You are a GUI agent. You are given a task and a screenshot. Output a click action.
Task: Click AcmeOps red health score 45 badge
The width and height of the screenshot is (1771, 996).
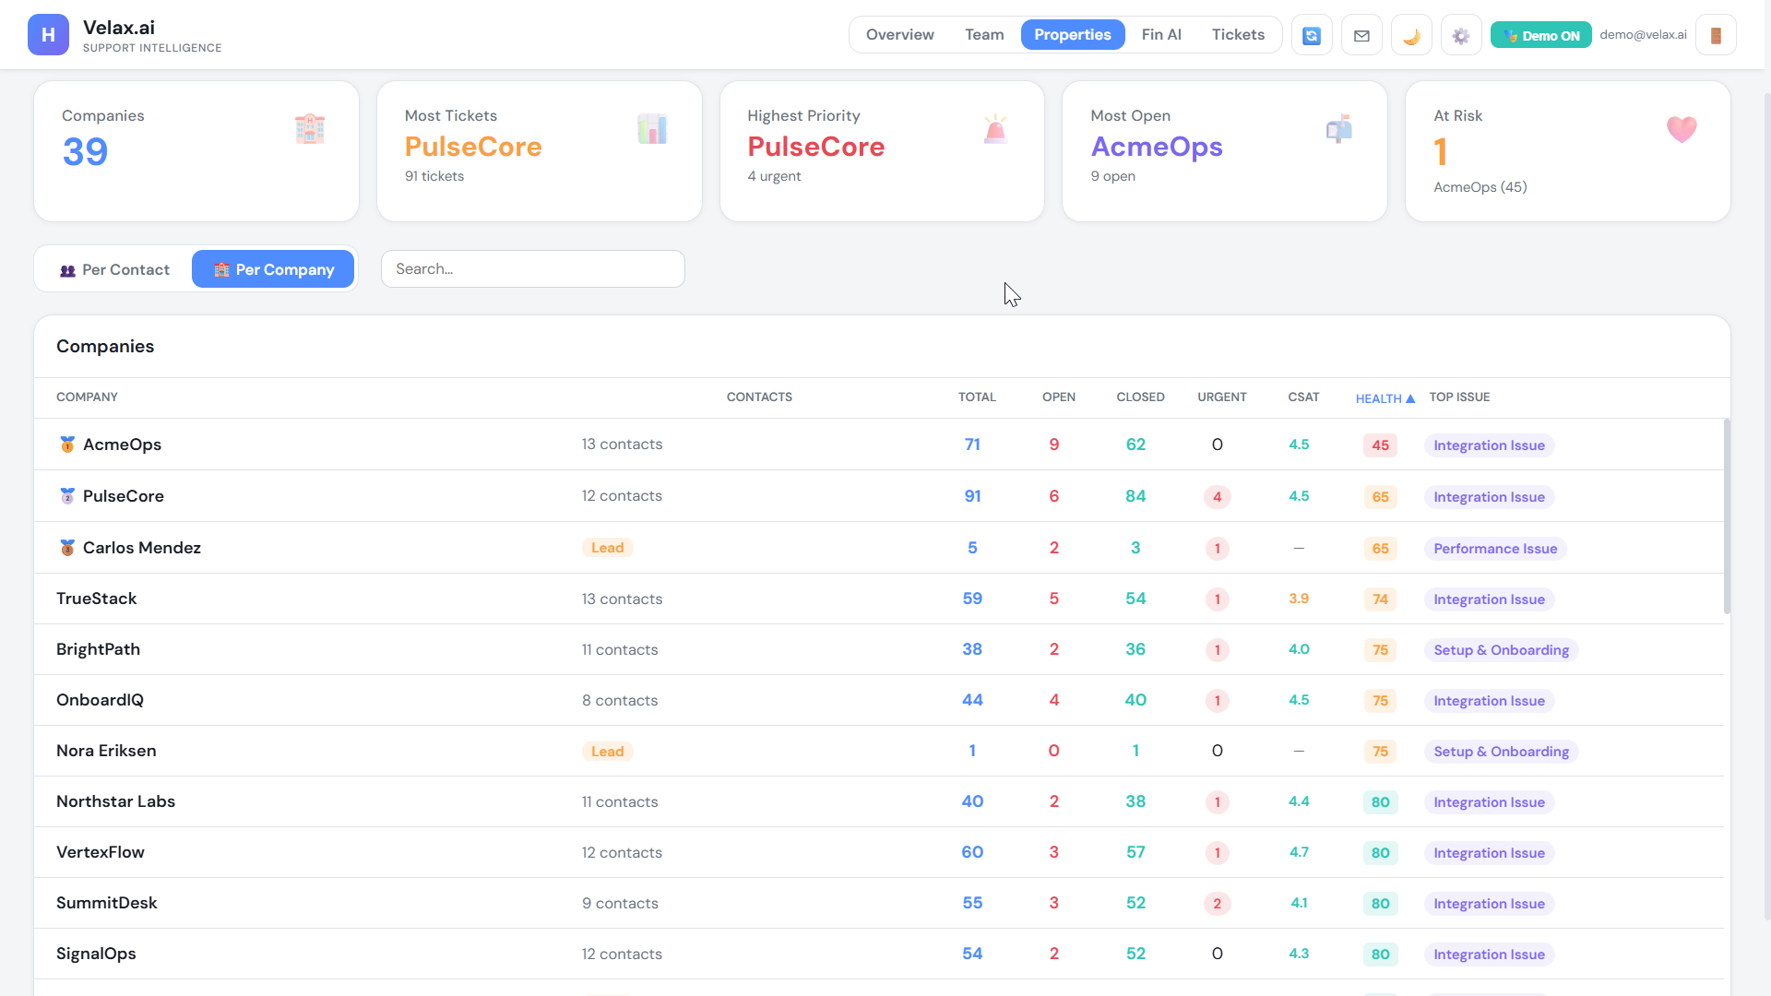pos(1380,445)
